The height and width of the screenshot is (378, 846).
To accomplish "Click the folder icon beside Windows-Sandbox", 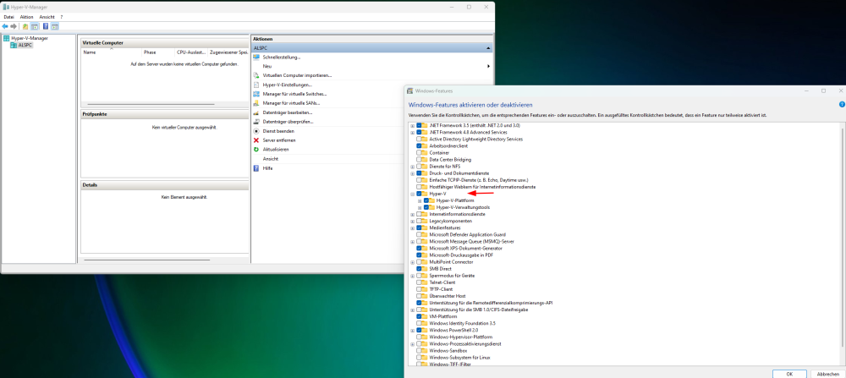I will [425, 350].
